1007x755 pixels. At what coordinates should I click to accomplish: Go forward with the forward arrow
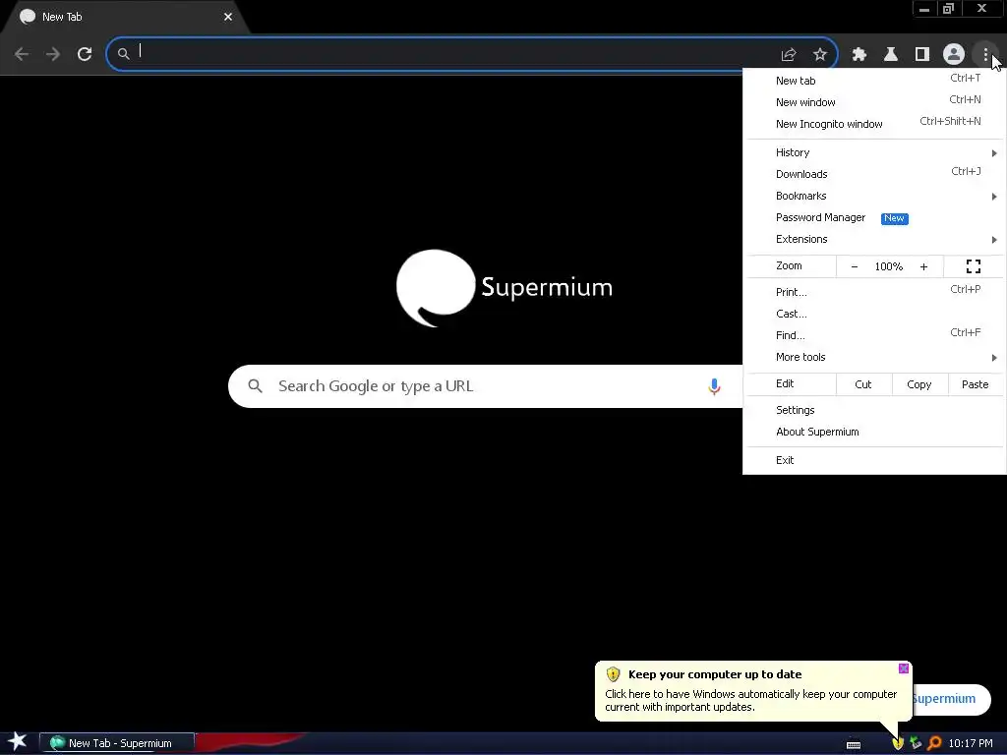pyautogui.click(x=53, y=54)
